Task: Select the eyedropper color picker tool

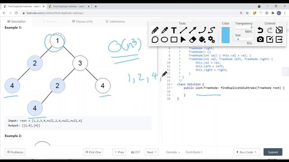Action: click(x=164, y=30)
